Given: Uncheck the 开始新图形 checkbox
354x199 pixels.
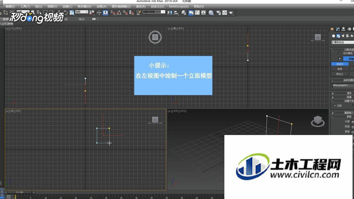Looking at the screenshot, I should click(x=340, y=58).
